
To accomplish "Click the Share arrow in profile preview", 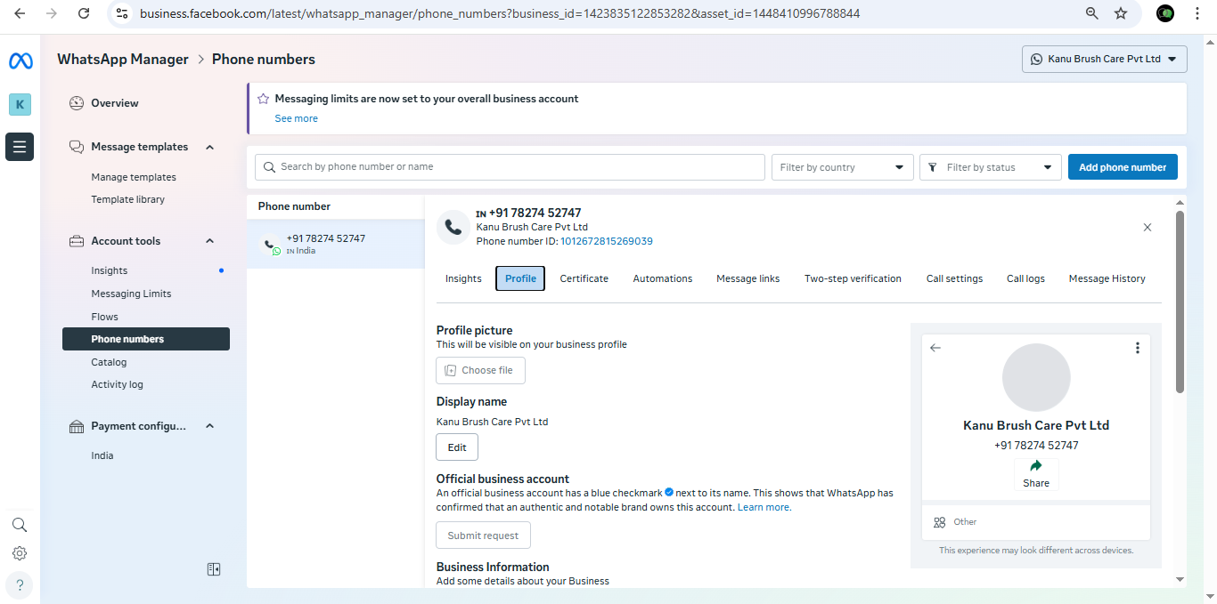I will point(1035,467).
